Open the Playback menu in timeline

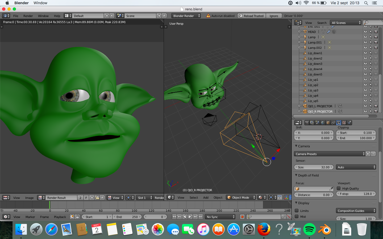click(60, 217)
